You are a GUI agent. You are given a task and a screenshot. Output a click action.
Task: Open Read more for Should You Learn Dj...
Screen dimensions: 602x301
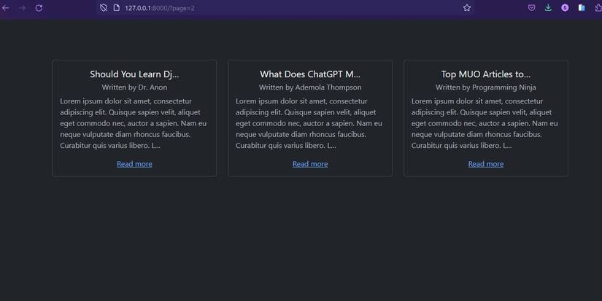pyautogui.click(x=134, y=164)
